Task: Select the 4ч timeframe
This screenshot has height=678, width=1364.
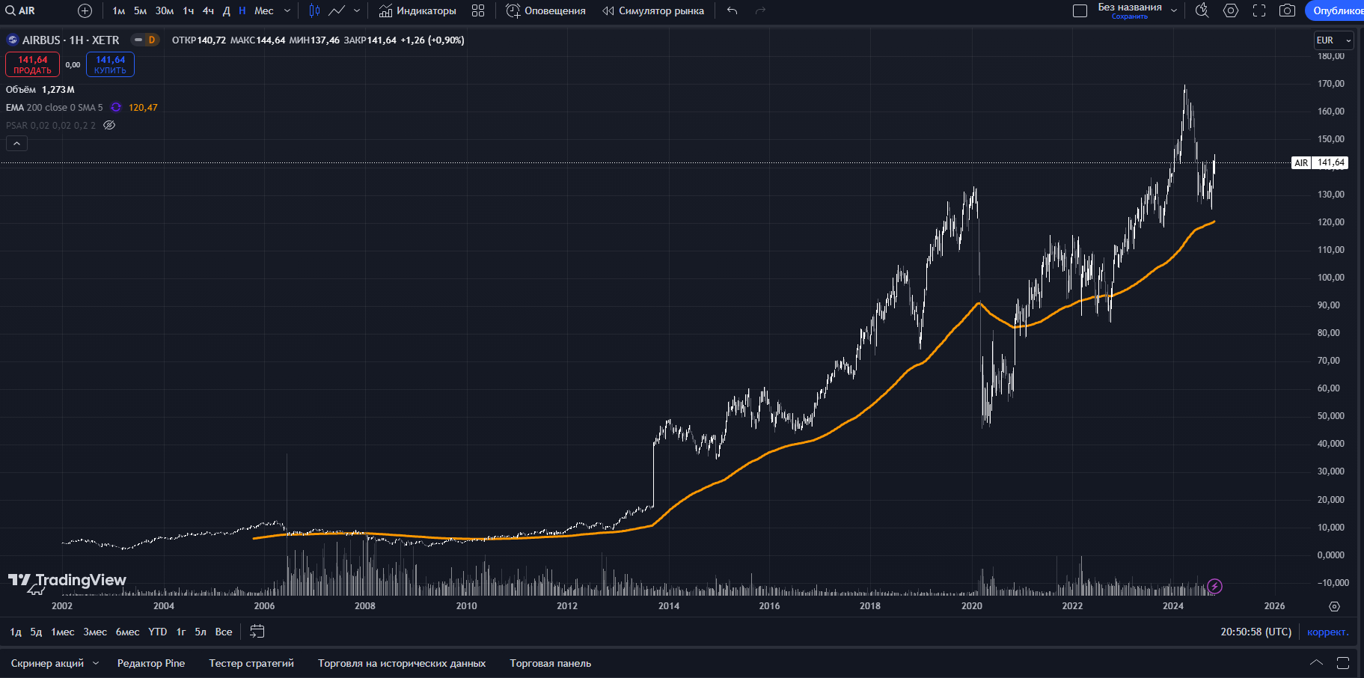Action: 208,10
